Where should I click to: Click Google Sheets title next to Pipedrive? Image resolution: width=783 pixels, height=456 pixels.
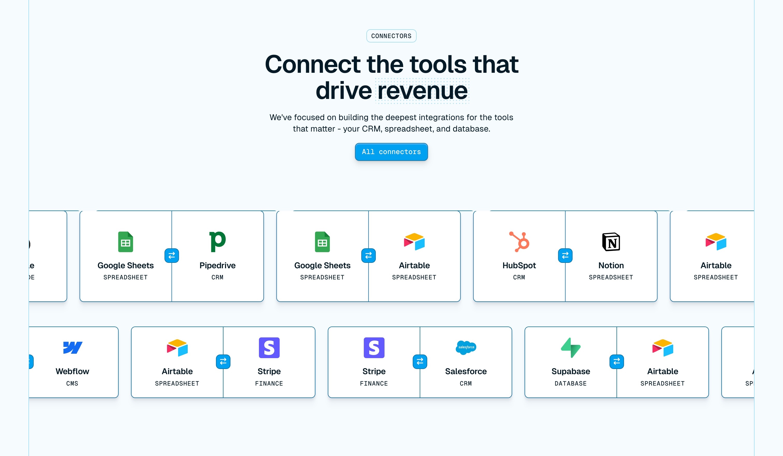click(126, 266)
